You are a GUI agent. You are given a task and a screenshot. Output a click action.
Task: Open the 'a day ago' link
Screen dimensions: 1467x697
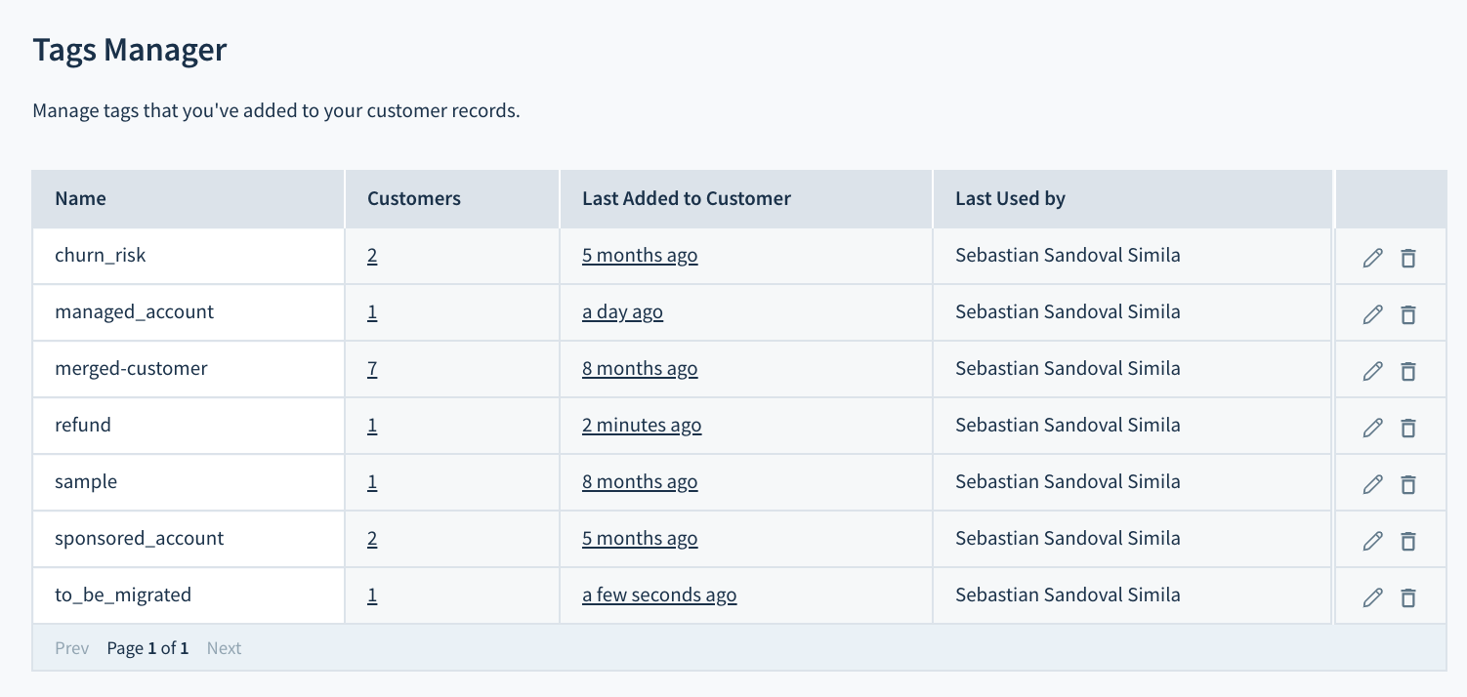tap(622, 312)
